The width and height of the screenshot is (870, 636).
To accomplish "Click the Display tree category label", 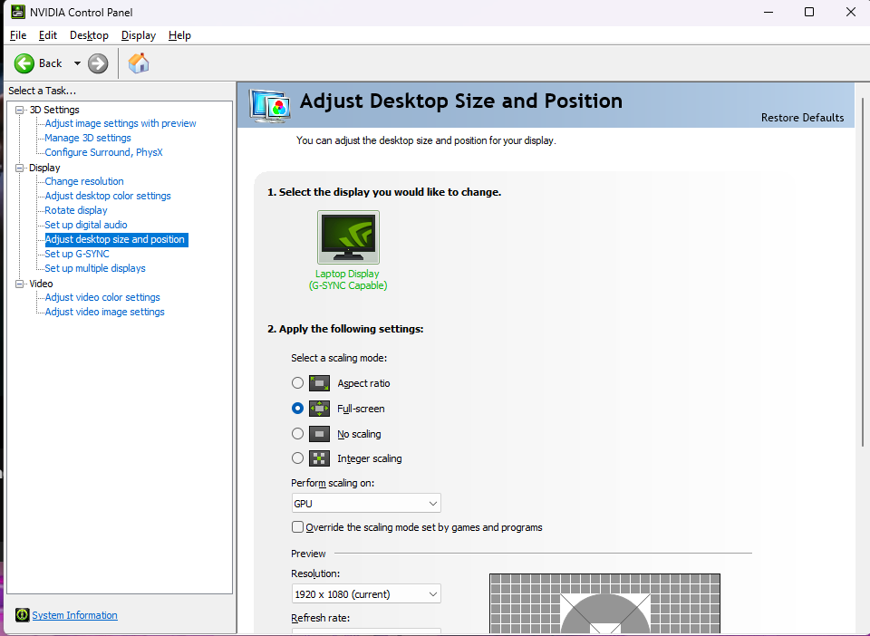I will click(44, 168).
